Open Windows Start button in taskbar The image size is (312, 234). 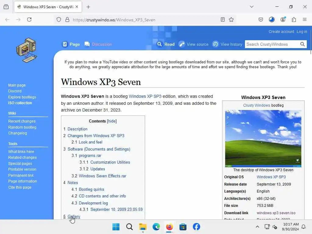point(116,227)
